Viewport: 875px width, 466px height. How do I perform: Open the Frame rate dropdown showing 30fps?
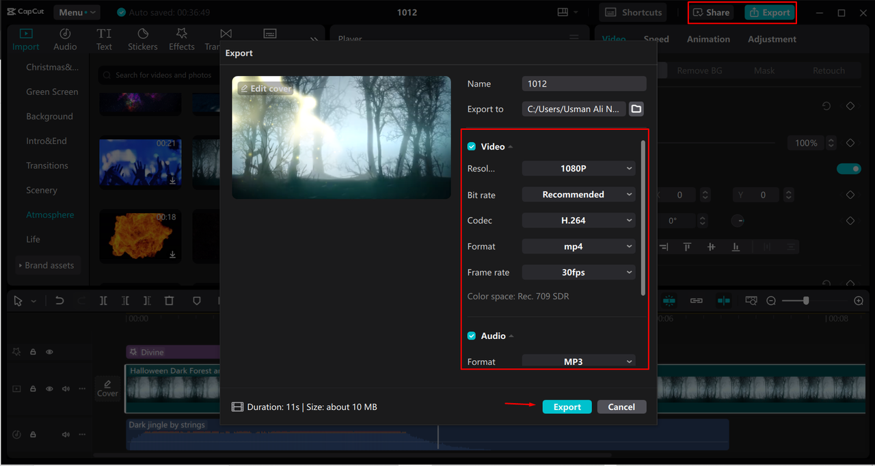click(x=578, y=273)
